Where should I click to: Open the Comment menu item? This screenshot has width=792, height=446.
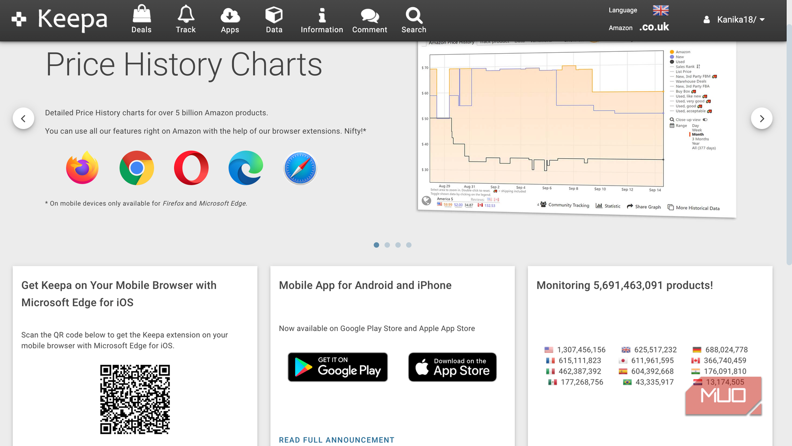(370, 19)
